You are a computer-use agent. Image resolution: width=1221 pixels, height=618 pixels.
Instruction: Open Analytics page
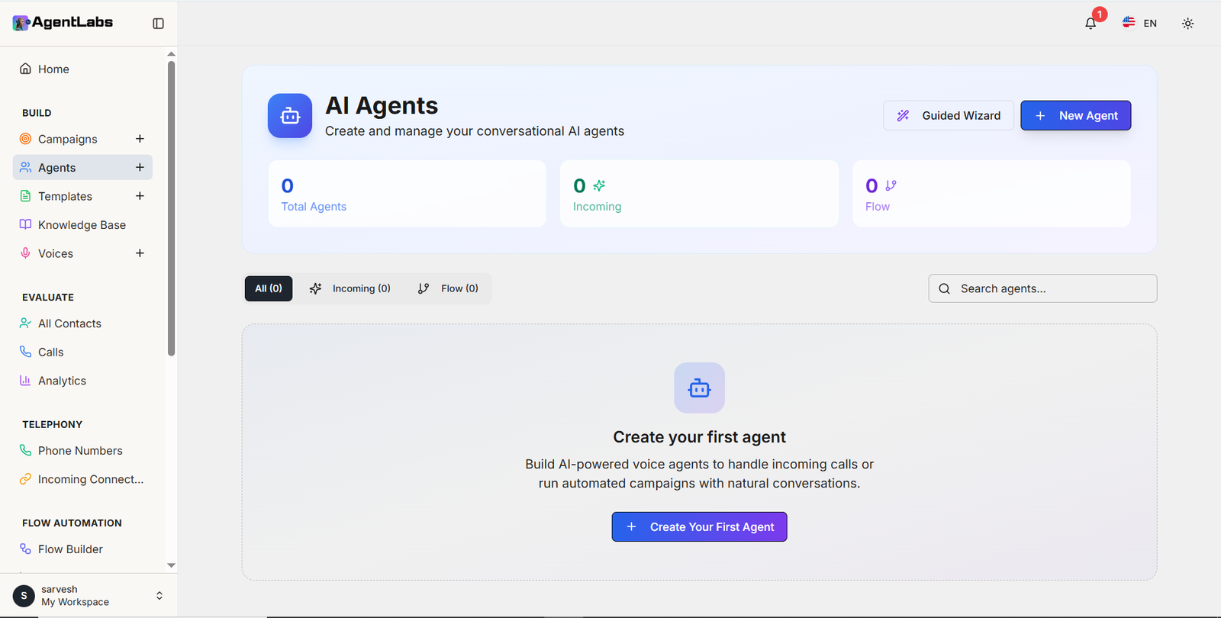point(82,381)
